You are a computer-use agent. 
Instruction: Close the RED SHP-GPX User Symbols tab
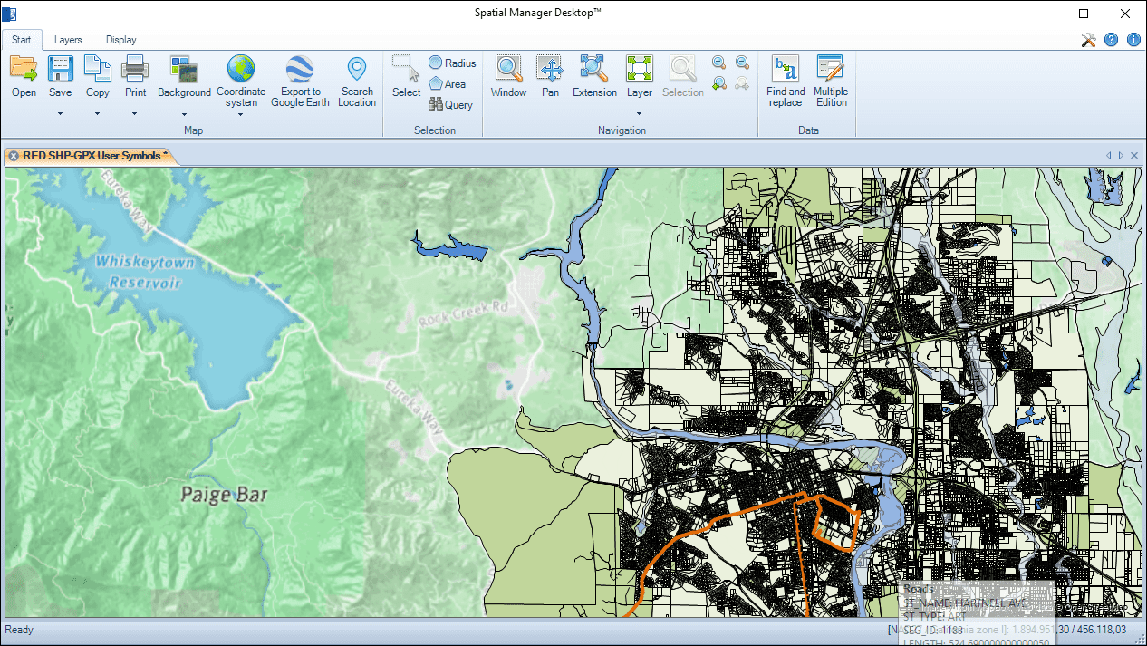pyautogui.click(x=14, y=156)
